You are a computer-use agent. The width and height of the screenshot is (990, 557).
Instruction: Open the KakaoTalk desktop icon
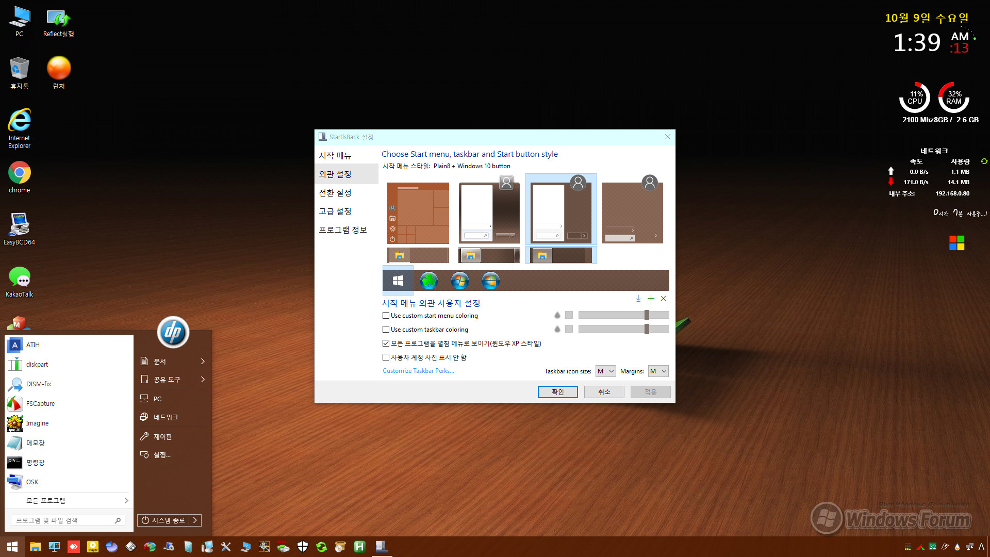click(x=20, y=282)
